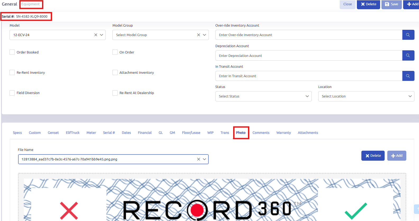
Task: Click the Record360 photo preview image
Action: click(x=212, y=200)
